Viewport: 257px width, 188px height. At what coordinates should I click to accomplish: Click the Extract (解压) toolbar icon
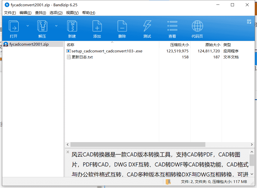point(42,26)
